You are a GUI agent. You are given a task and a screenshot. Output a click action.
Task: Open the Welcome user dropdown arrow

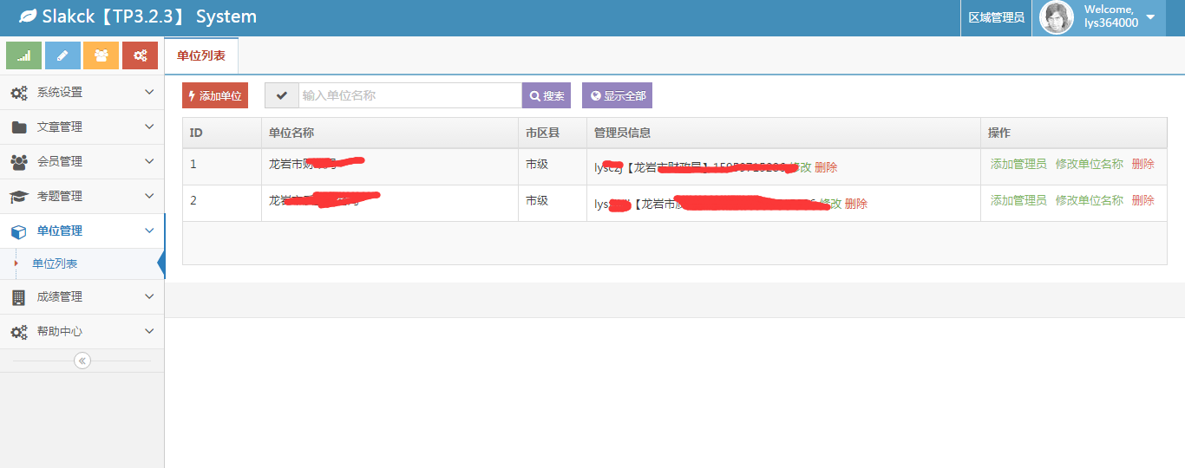click(1150, 17)
